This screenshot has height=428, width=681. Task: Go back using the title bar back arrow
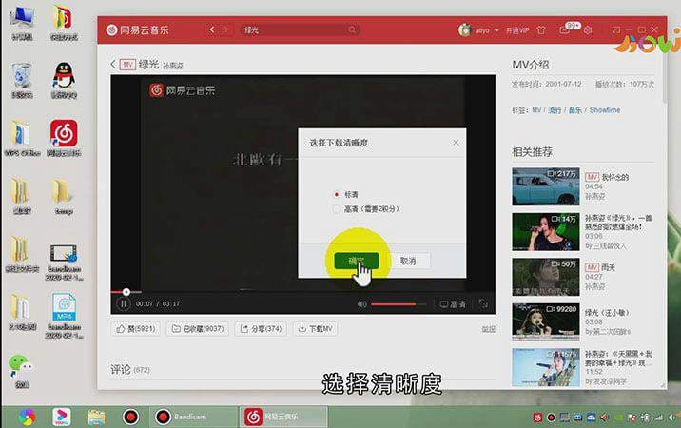(x=212, y=29)
